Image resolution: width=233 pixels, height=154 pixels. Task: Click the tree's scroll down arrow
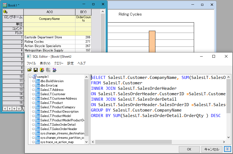pyautogui.click(x=87, y=142)
